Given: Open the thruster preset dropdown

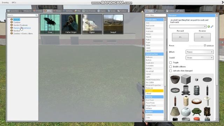Looking at the screenshot, I should click(188, 27).
